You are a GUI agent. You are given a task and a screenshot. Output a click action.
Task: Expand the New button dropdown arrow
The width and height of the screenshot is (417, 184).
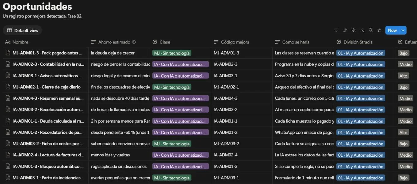pos(403,30)
